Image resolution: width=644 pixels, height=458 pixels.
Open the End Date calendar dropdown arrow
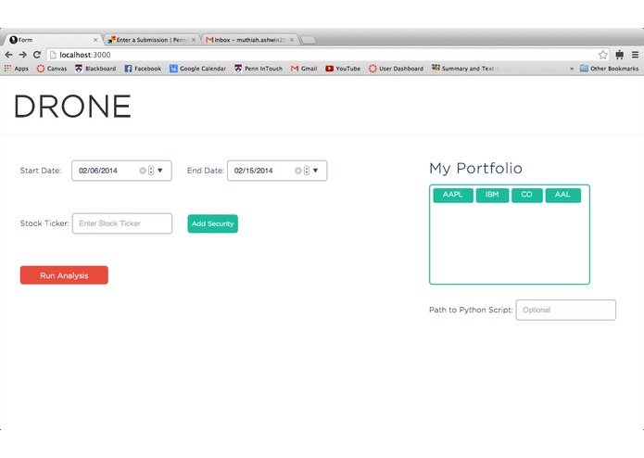click(315, 171)
